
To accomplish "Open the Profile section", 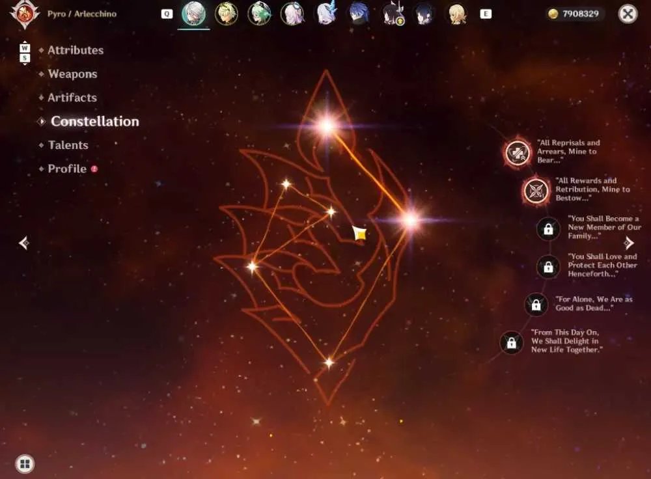I will (67, 169).
